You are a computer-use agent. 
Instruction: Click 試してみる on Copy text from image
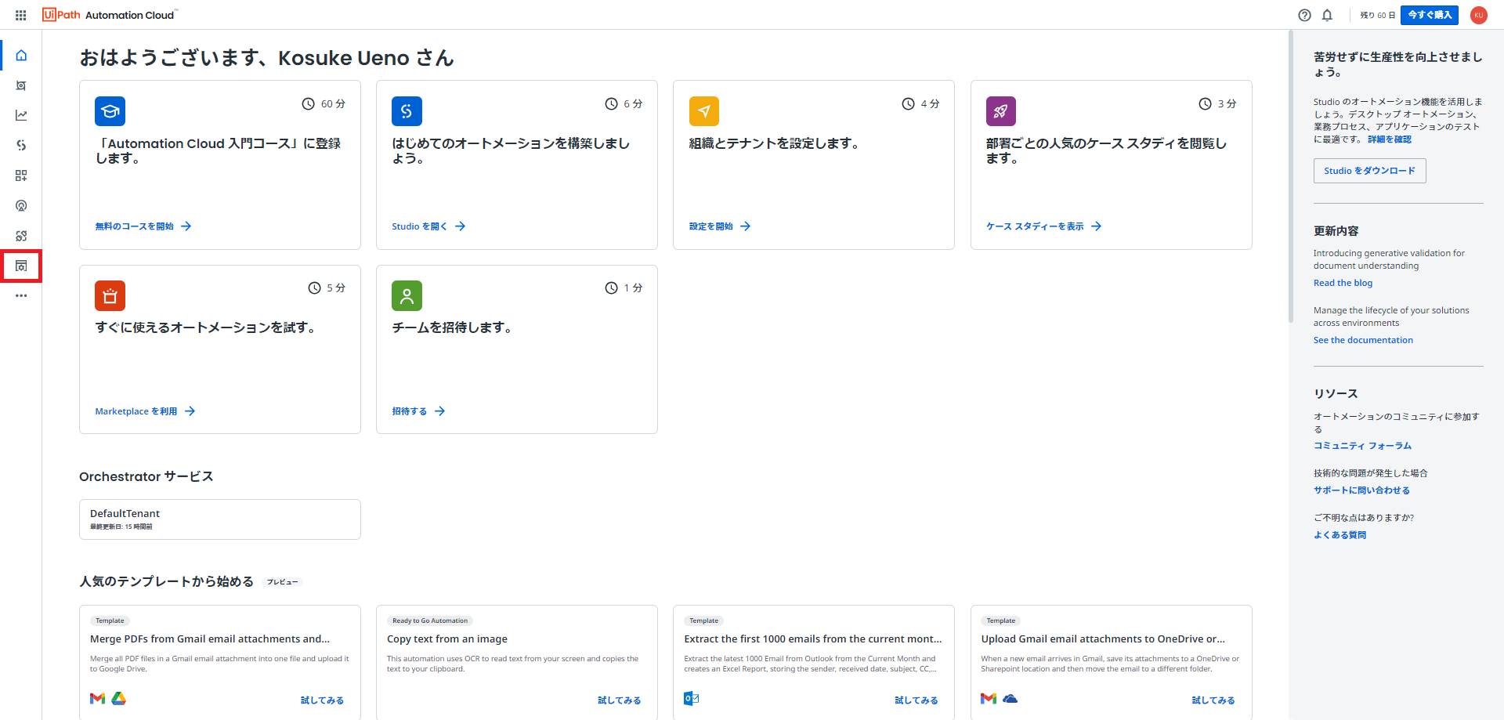[x=619, y=700]
